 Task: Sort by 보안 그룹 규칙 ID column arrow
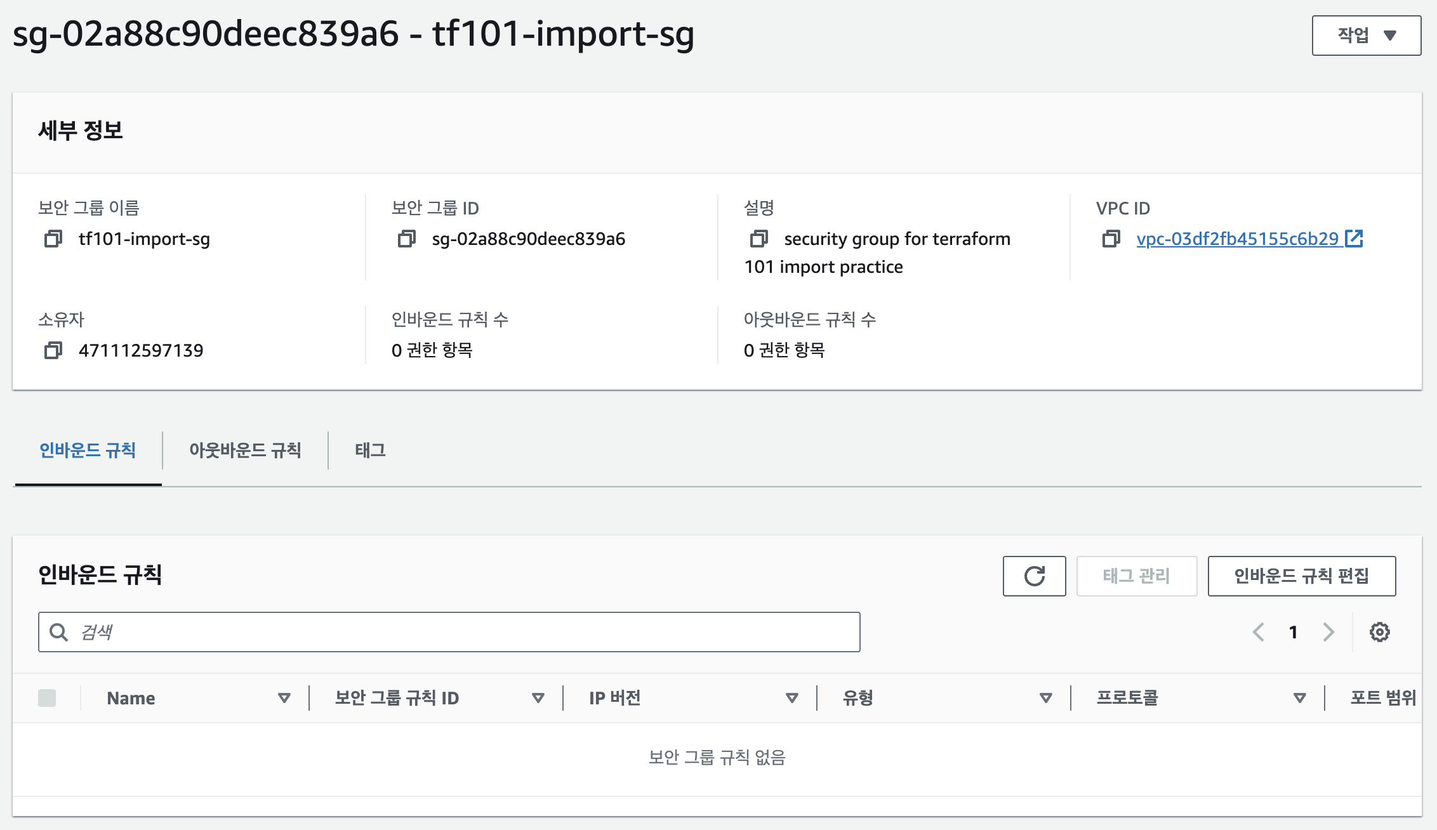tap(538, 698)
